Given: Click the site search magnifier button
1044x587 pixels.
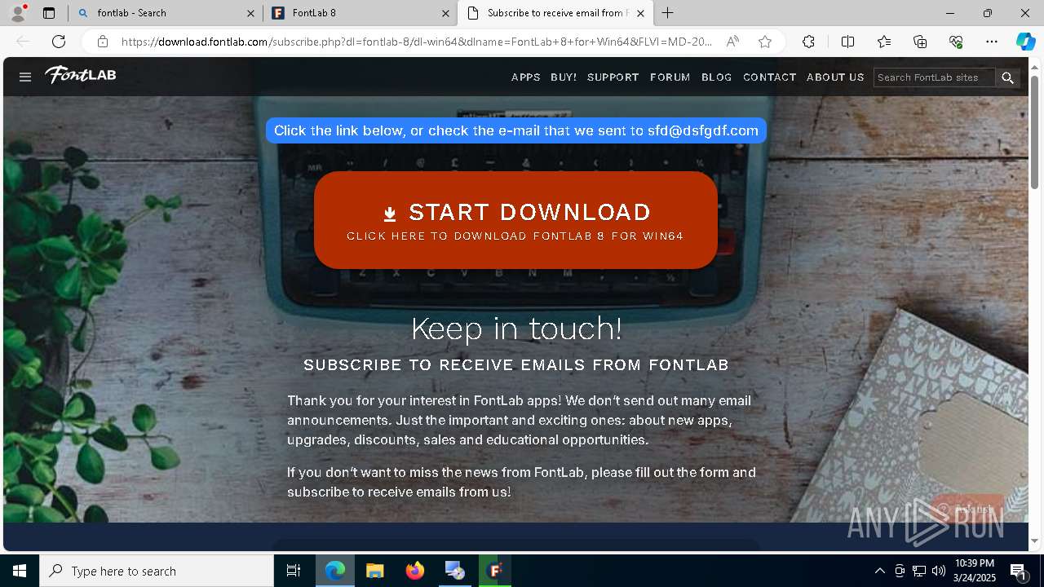Looking at the screenshot, I should point(1008,77).
